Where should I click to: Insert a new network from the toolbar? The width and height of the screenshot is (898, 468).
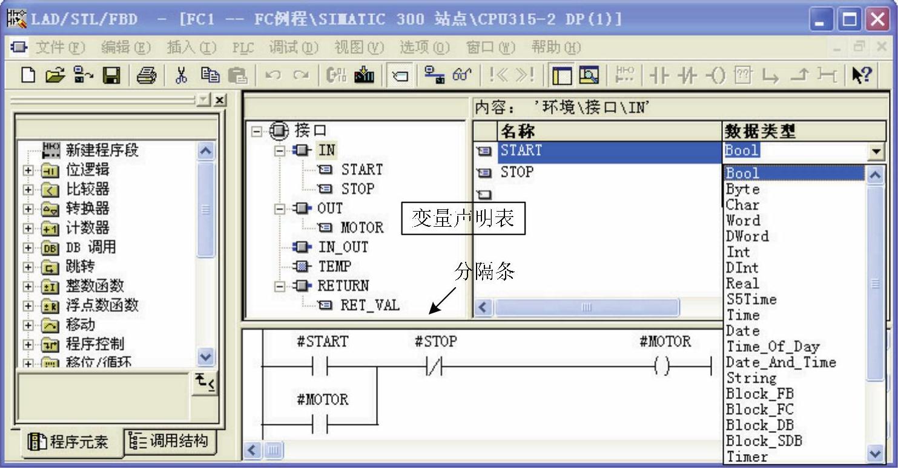625,75
